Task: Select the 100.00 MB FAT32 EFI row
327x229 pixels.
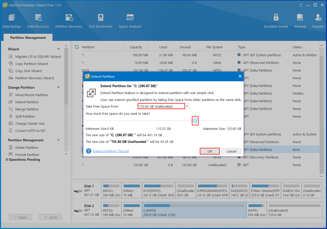Action: [200, 55]
